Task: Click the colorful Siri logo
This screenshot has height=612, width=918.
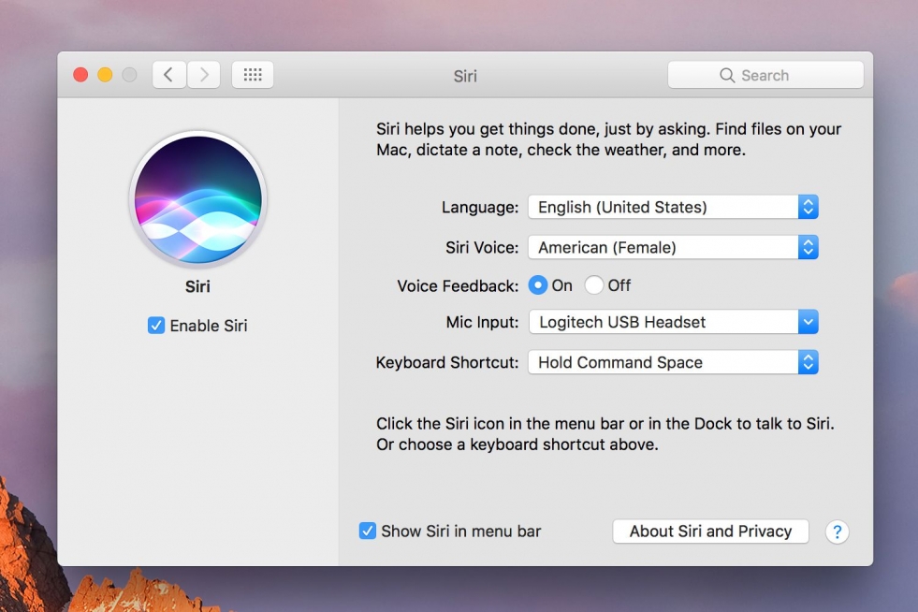Action: coord(198,199)
